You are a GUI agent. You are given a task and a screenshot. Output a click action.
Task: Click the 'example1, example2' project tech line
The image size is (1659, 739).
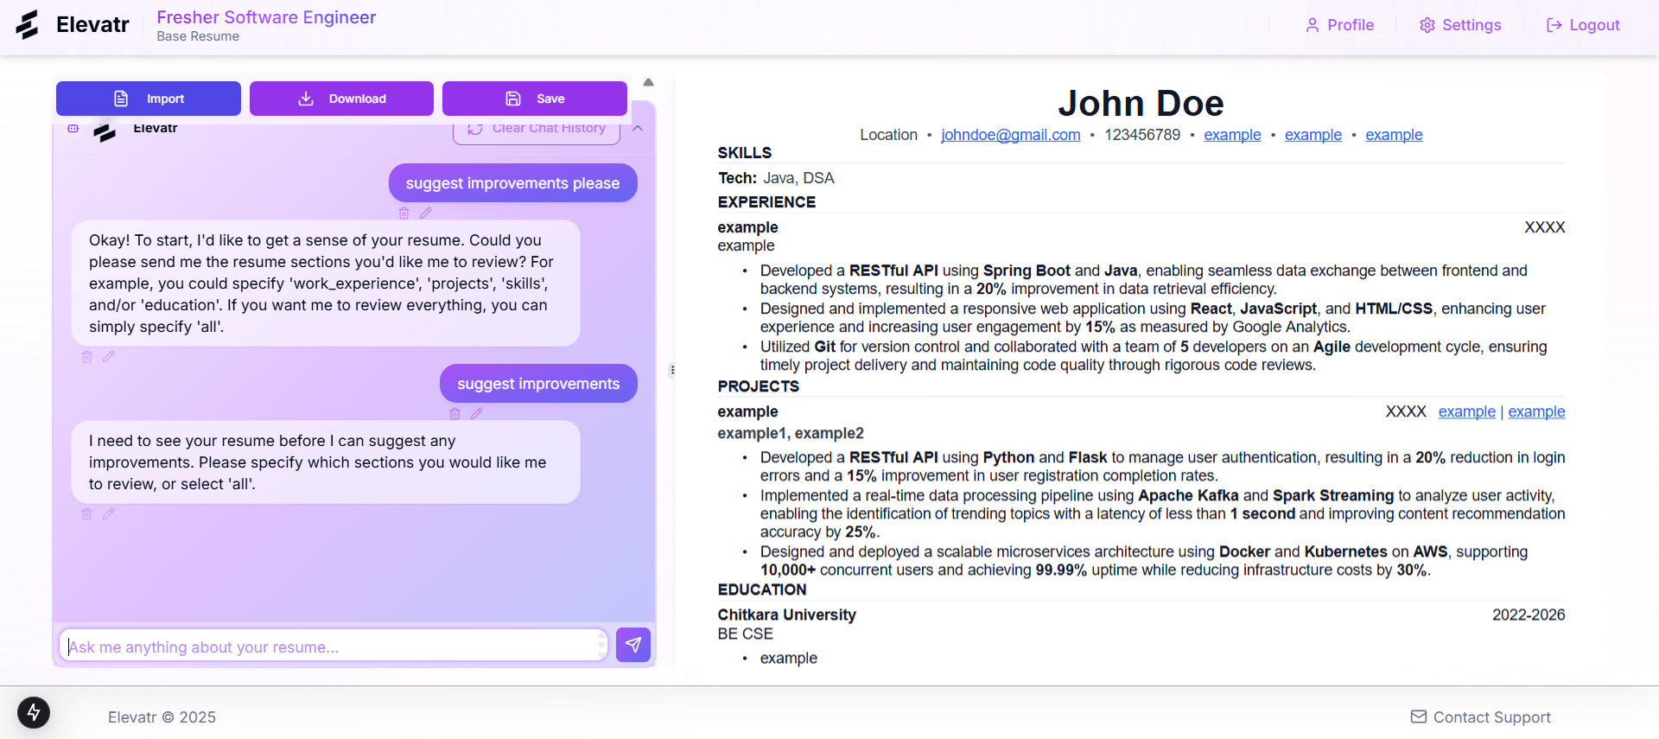tap(791, 433)
